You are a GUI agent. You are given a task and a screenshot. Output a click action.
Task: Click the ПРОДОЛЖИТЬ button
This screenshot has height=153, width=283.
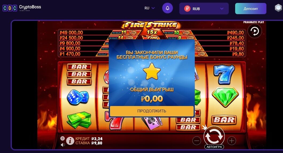pyautogui.click(x=152, y=111)
